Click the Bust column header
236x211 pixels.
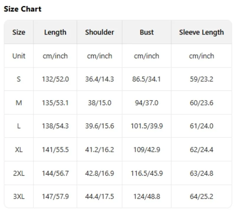point(147,32)
